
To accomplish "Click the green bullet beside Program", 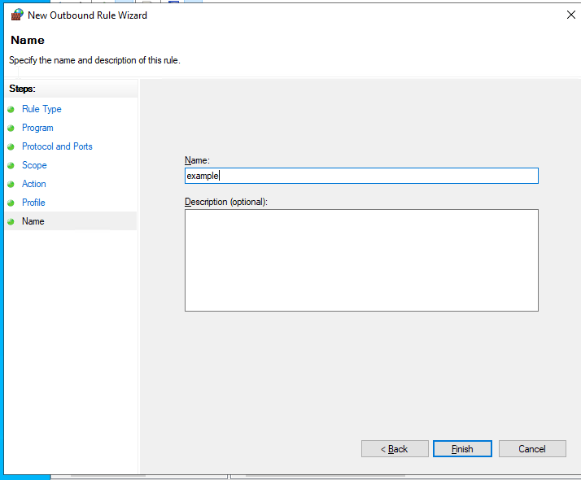I will coord(11,129).
